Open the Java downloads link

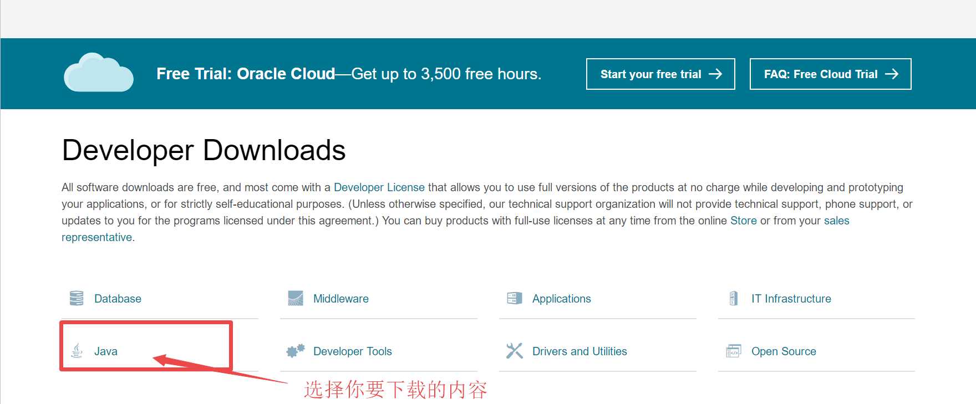click(105, 351)
